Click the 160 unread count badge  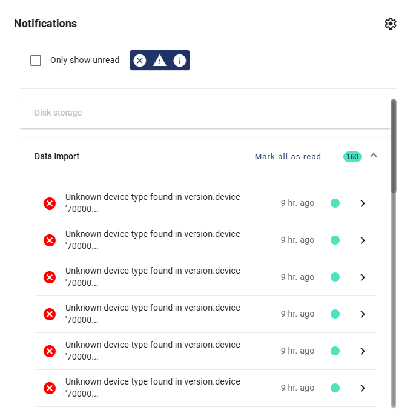tap(352, 157)
